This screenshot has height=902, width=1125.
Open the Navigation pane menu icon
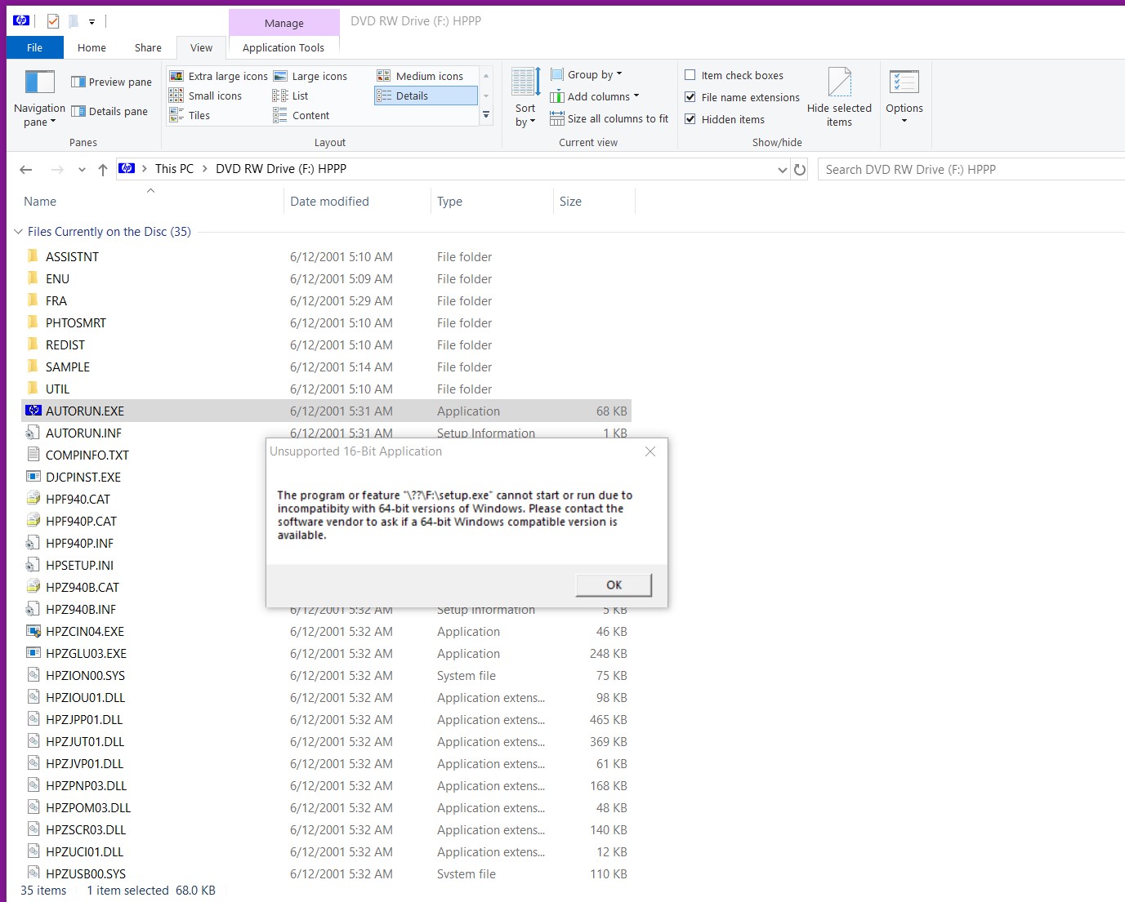coord(39,82)
